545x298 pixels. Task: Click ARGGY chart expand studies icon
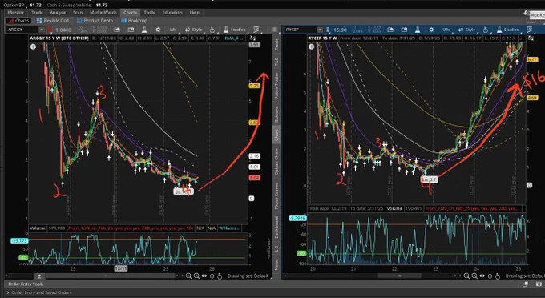pyautogui.click(x=253, y=38)
